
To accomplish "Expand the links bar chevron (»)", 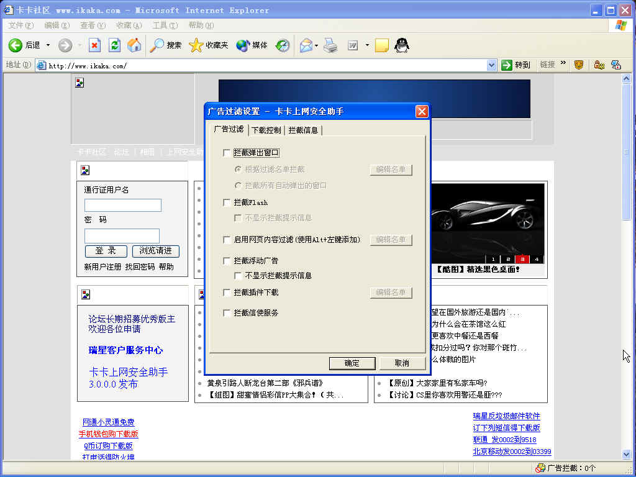I will (563, 63).
